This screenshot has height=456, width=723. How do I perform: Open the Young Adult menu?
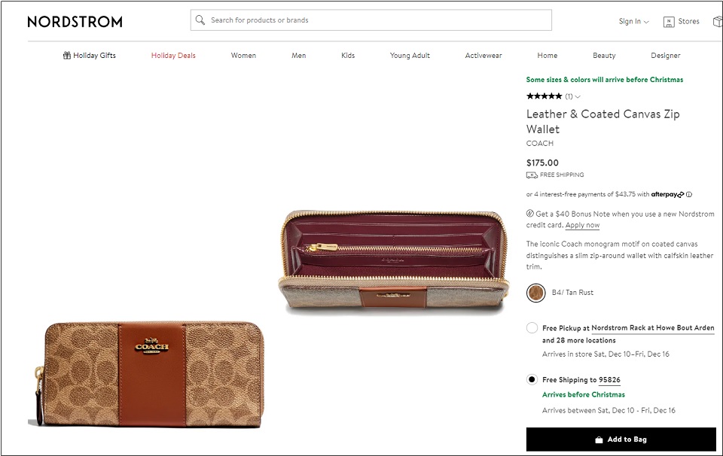[410, 55]
